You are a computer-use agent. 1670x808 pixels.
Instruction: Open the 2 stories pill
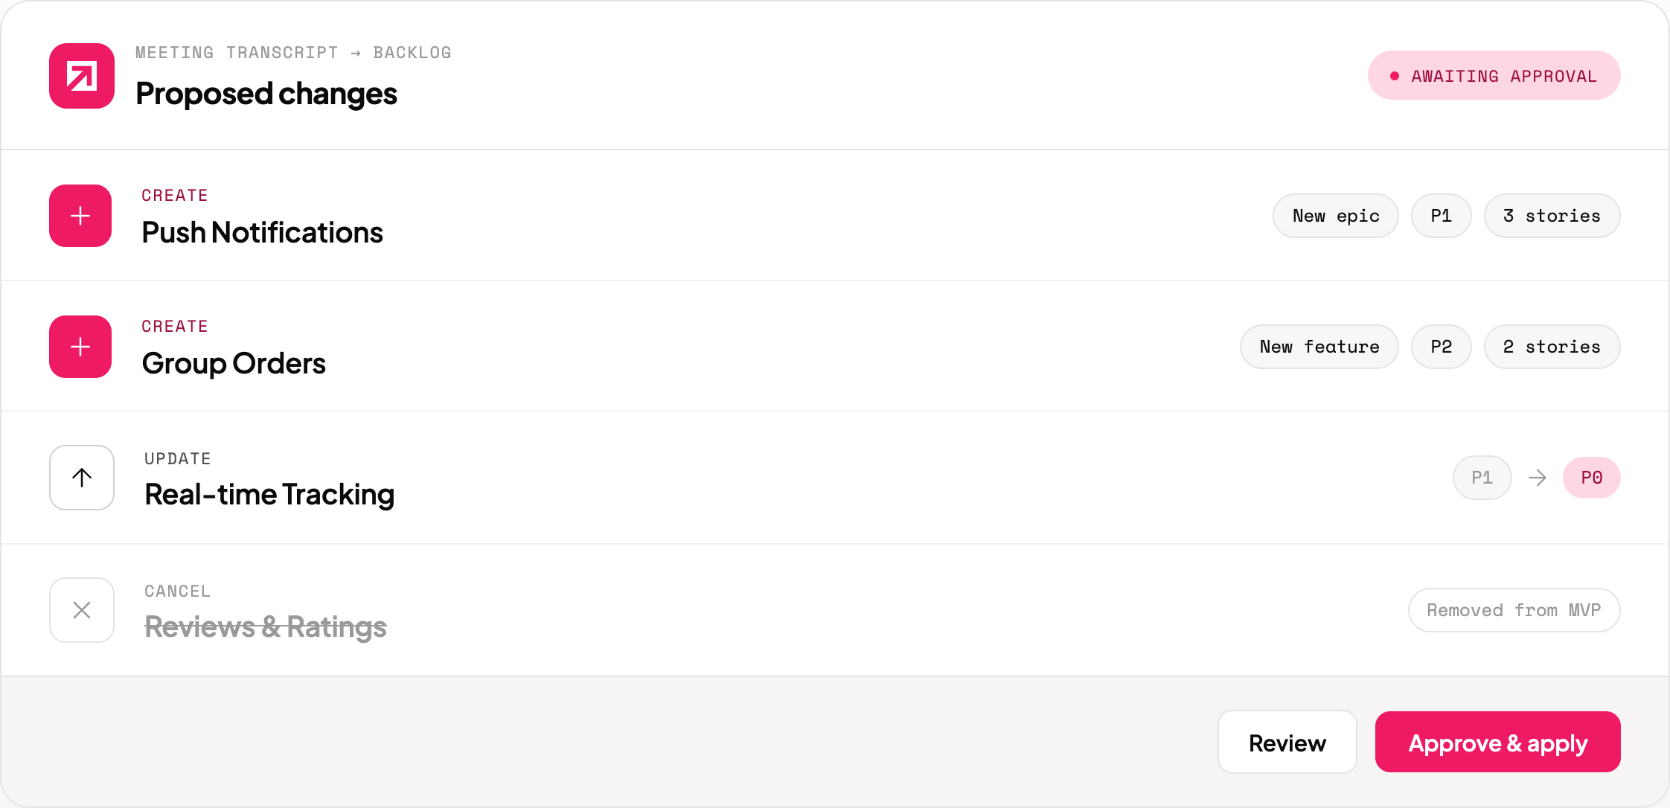click(x=1552, y=347)
